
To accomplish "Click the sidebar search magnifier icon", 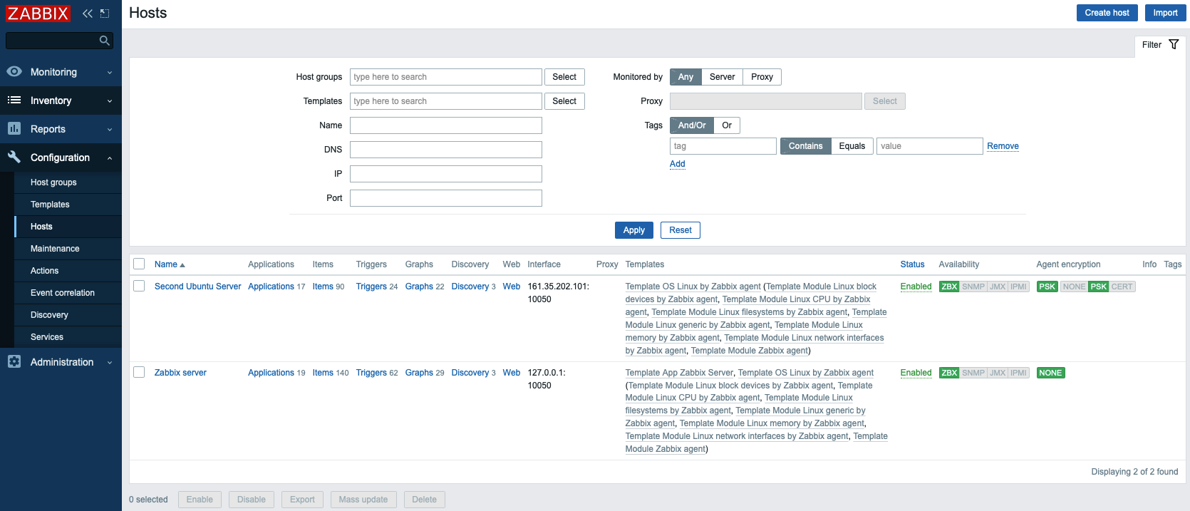I will 104,41.
